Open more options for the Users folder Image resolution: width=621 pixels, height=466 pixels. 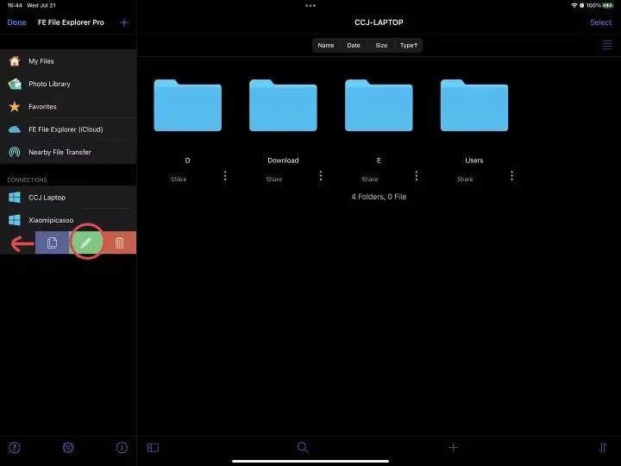(512, 176)
